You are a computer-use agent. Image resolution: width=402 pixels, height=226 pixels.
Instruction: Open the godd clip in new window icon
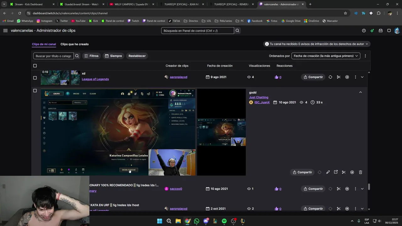point(336,172)
